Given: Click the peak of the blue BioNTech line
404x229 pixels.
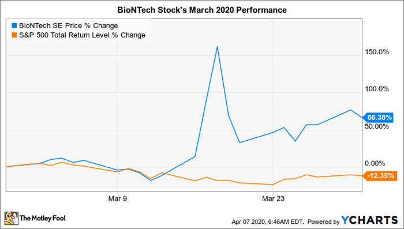Looking at the screenshot, I should [x=217, y=47].
